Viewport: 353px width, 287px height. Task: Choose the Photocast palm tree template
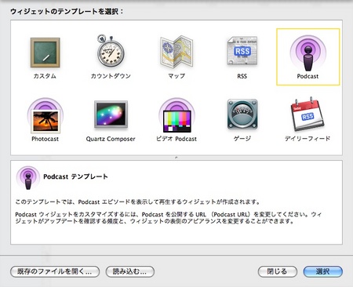pyautogui.click(x=45, y=115)
